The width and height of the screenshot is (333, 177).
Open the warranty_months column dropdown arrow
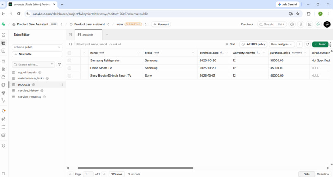[x=264, y=53]
